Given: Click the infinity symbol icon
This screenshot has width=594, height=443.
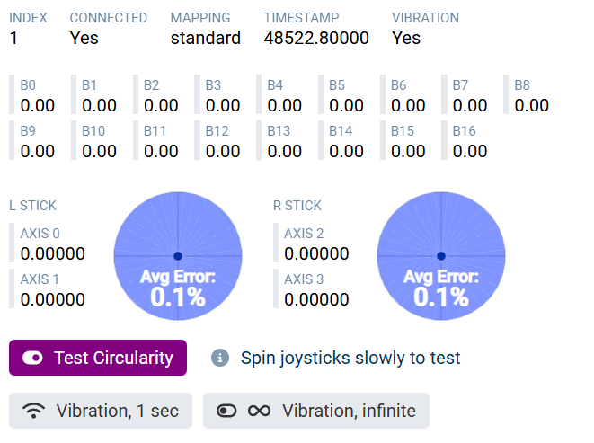Looking at the screenshot, I should pos(259,411).
